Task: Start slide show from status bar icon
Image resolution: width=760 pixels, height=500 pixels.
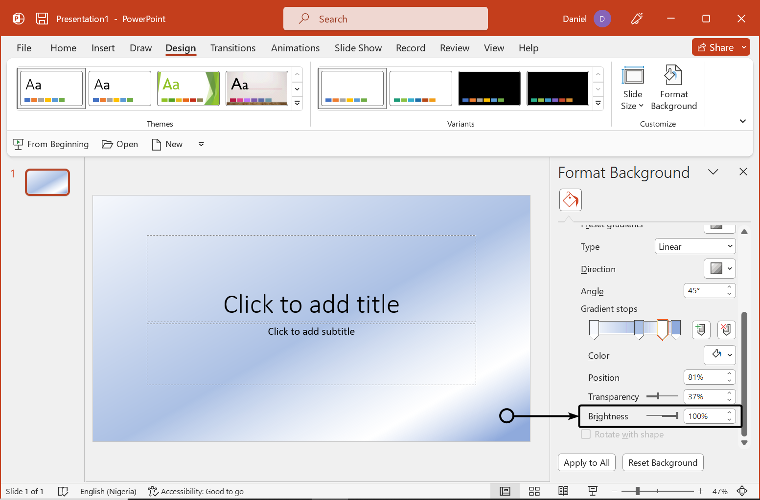Action: (592, 491)
